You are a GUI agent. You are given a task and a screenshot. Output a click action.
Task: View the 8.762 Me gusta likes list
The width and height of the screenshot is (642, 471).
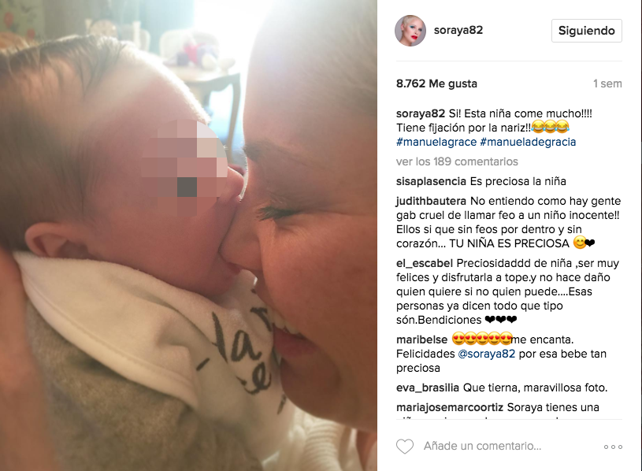click(x=436, y=83)
